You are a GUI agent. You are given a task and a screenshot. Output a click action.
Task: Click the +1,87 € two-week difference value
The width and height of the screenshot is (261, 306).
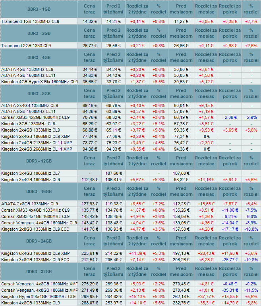[137, 82]
